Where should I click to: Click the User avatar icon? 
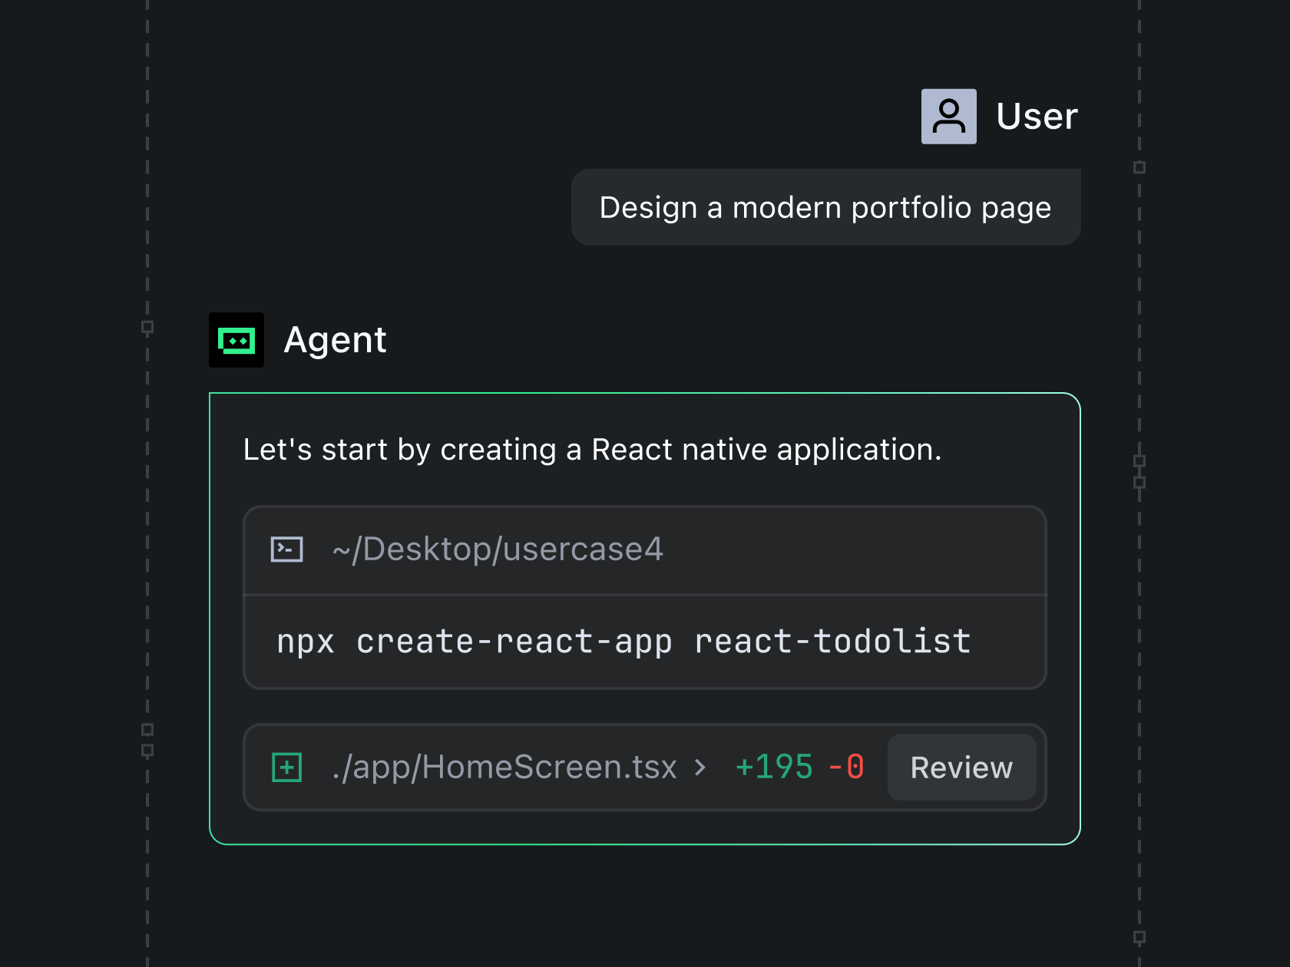(949, 117)
